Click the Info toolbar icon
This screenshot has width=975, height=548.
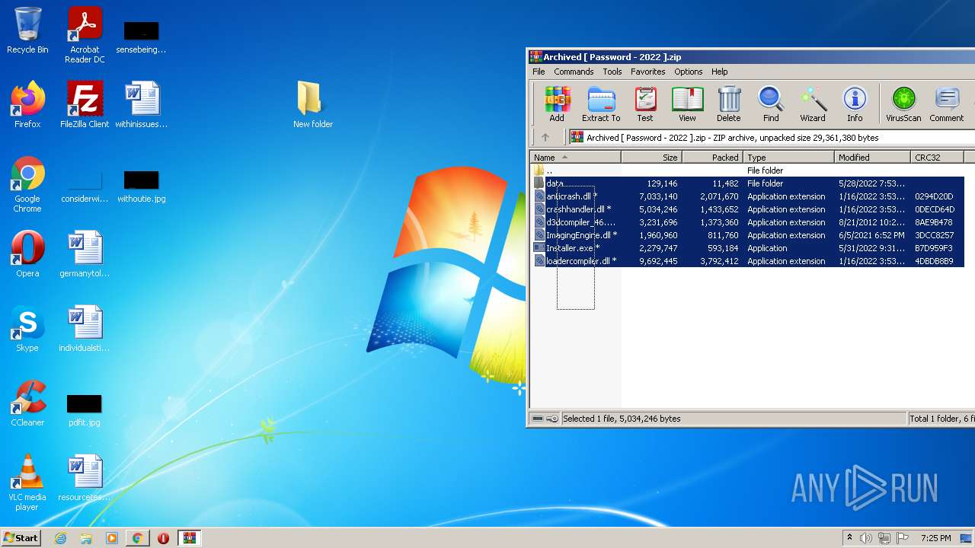(855, 104)
